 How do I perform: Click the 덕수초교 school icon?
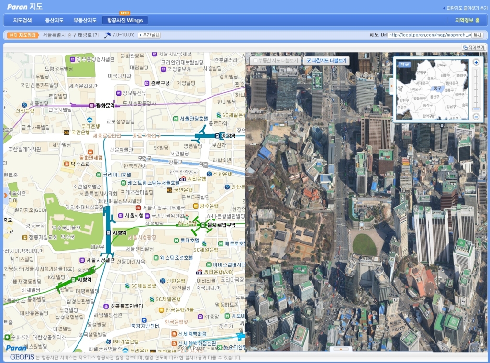pyautogui.click(x=66, y=164)
